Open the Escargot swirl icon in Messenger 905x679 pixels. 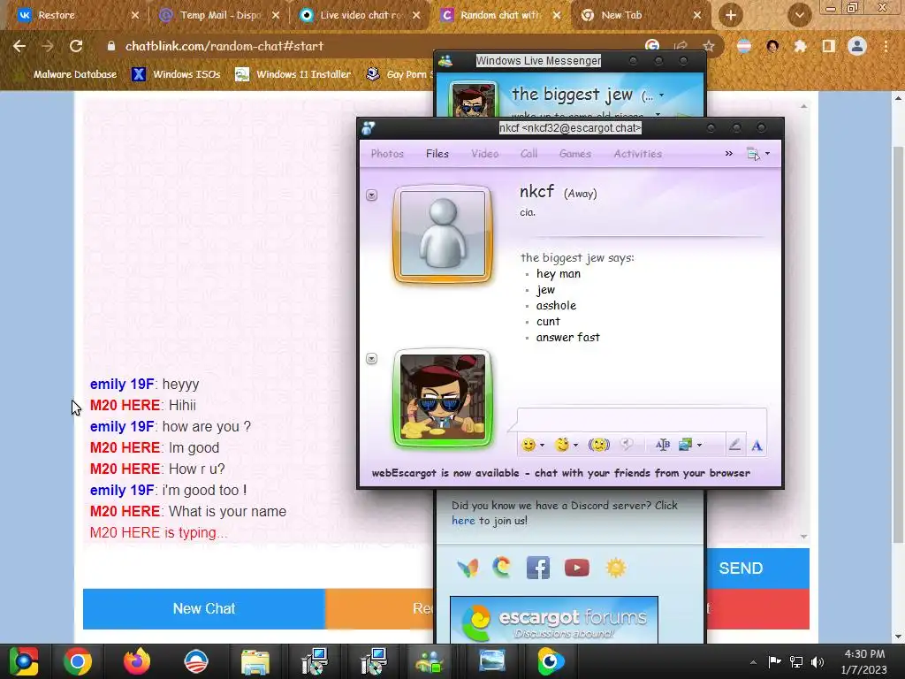502,568
